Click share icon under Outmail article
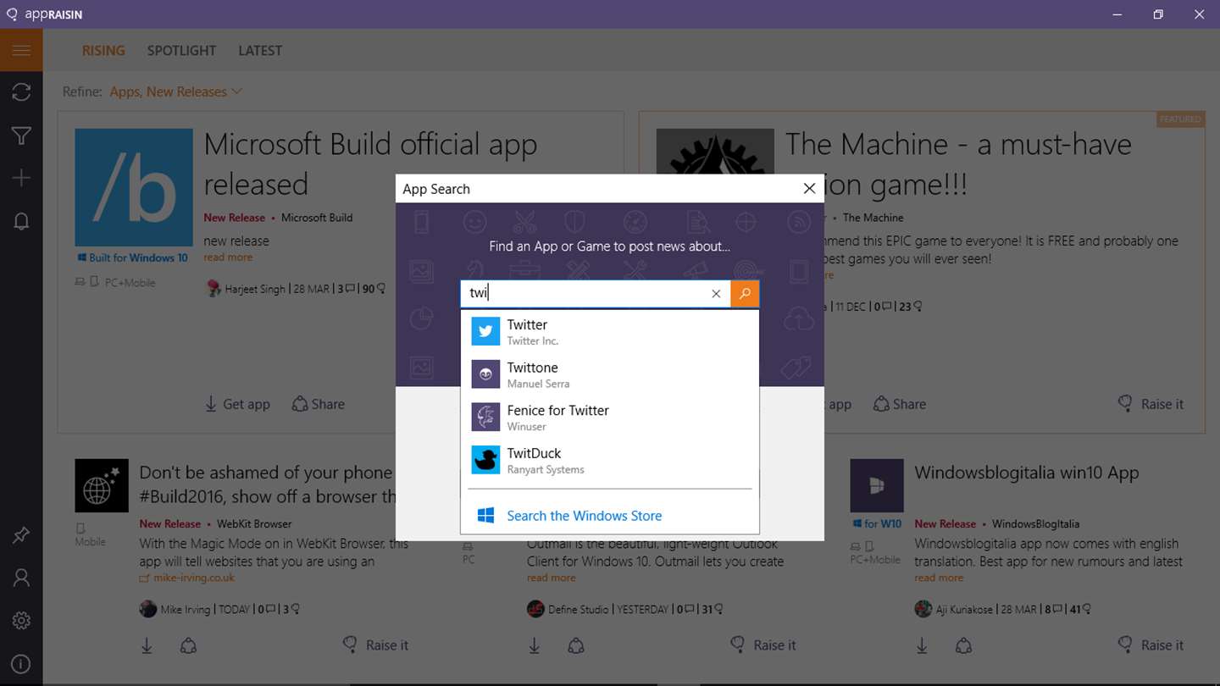The height and width of the screenshot is (686, 1220). click(x=576, y=645)
